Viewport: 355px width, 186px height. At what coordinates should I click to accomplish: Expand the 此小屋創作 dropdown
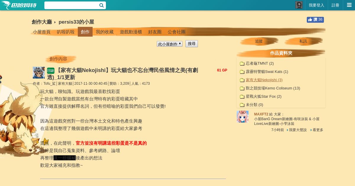[x=170, y=44]
